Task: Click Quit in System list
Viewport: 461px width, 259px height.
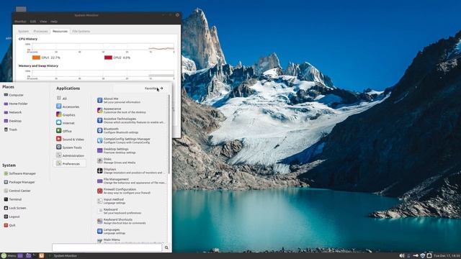Action: tap(9, 225)
